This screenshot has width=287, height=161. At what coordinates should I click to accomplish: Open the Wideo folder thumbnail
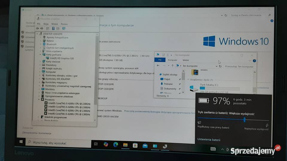195,72
